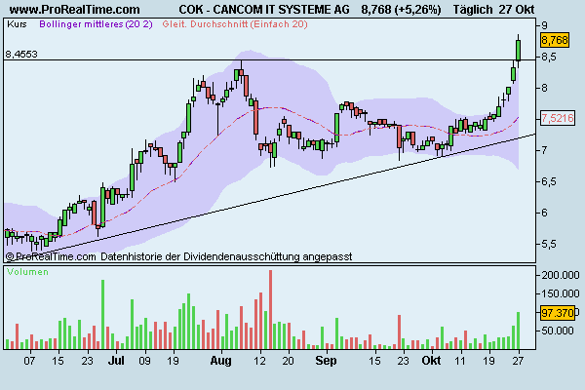Screen dimensions: 585x390
Task: Click the yellow 8,768 current price tag
Action: coord(555,40)
